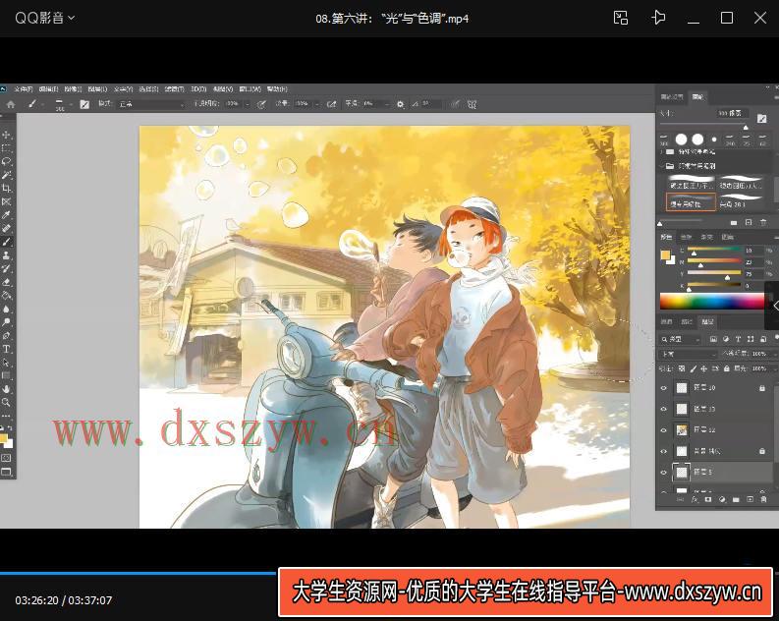779x621 pixels.
Task: Select the orange-highlighted brush preset
Action: [691, 202]
